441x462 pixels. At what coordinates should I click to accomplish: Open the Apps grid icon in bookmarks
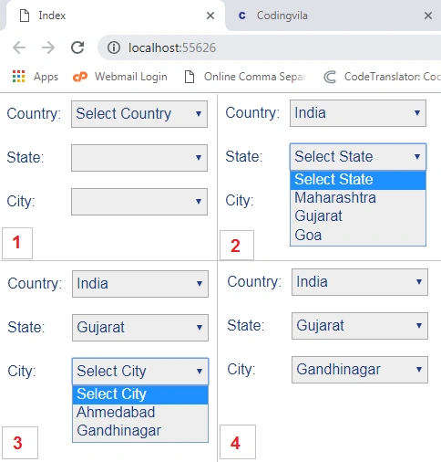click(18, 77)
